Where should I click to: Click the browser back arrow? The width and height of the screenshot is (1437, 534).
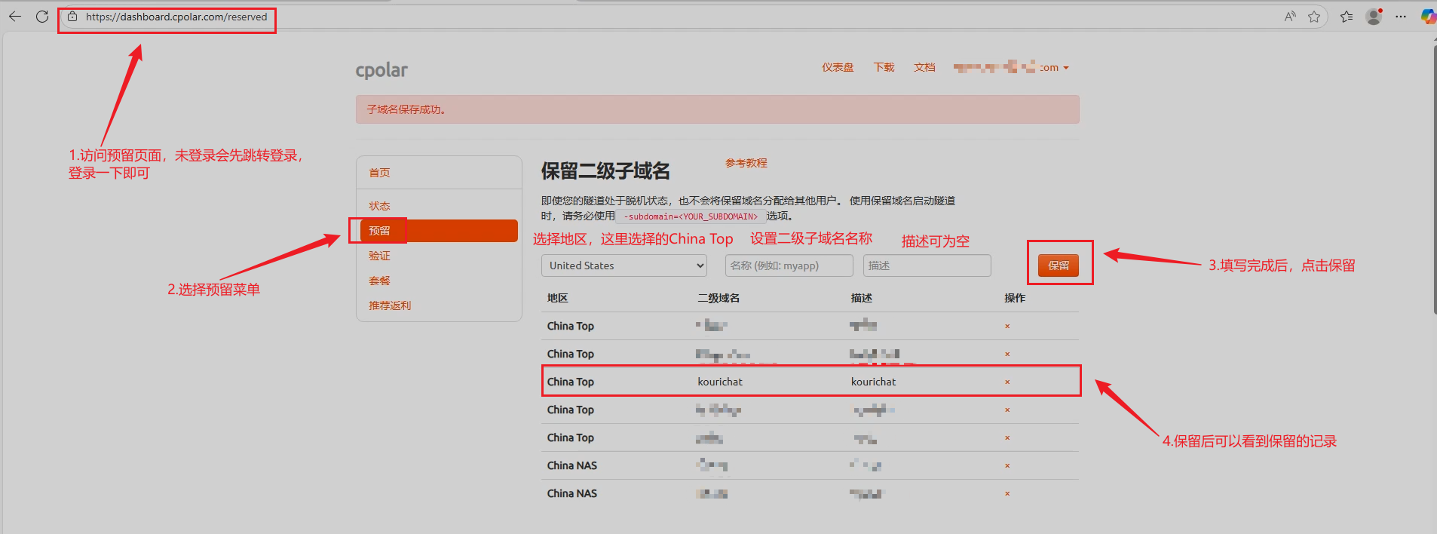point(15,16)
